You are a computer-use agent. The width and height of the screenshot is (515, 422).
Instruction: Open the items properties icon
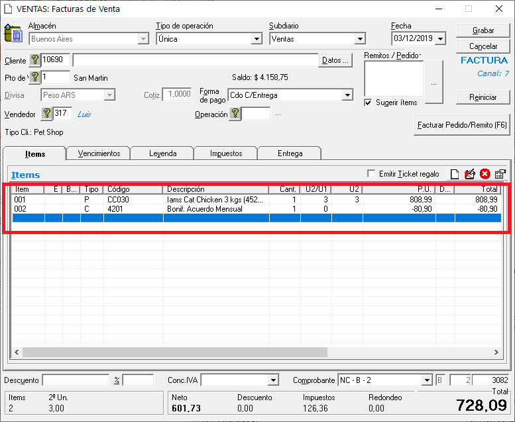tap(500, 175)
